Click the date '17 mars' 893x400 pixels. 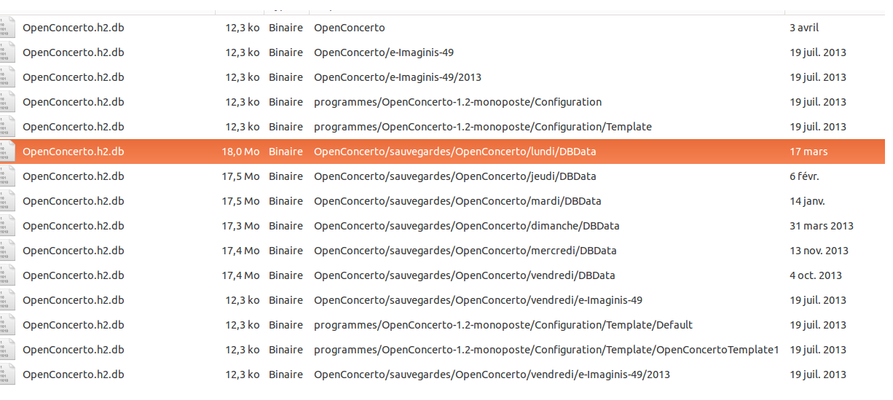(x=809, y=152)
